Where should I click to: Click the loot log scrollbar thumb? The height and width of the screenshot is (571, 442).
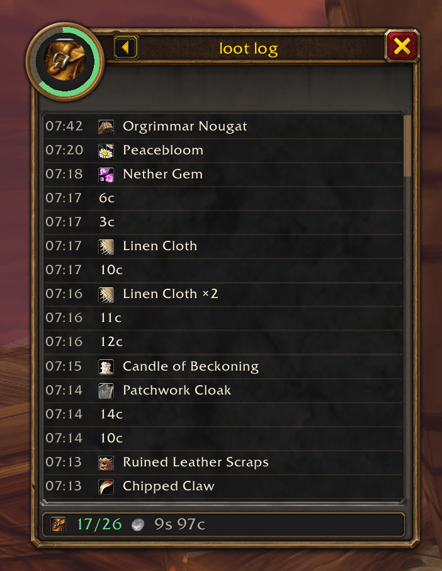coord(407,146)
